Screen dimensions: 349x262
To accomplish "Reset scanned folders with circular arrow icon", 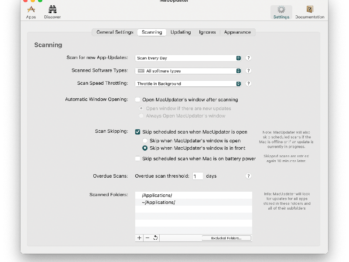I will [155, 238].
